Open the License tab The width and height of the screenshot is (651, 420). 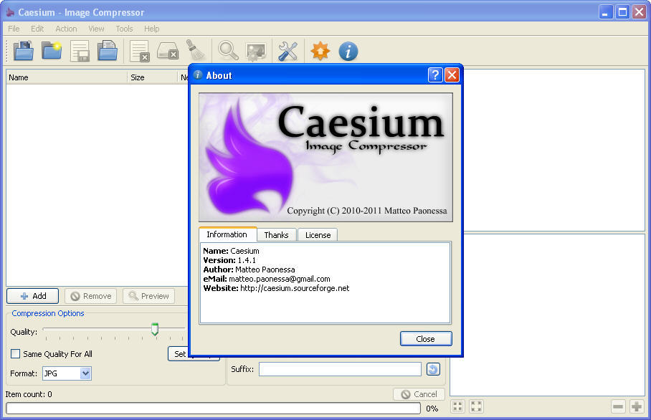tap(318, 234)
